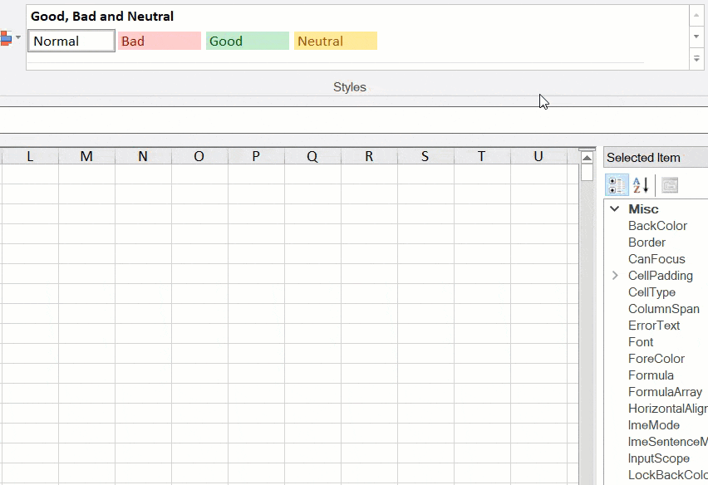Screen dimensions: 708x485
Task: Click the formula bar input field
Action: (x=354, y=120)
